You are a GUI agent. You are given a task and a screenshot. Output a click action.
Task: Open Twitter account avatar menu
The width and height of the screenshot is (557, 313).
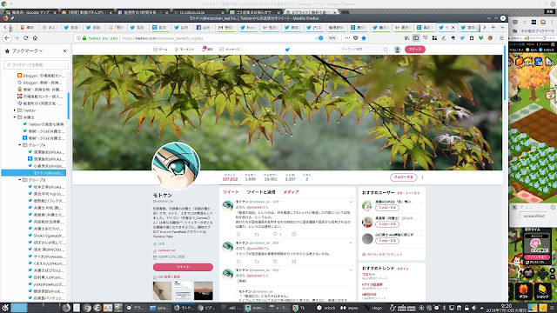pos(397,50)
